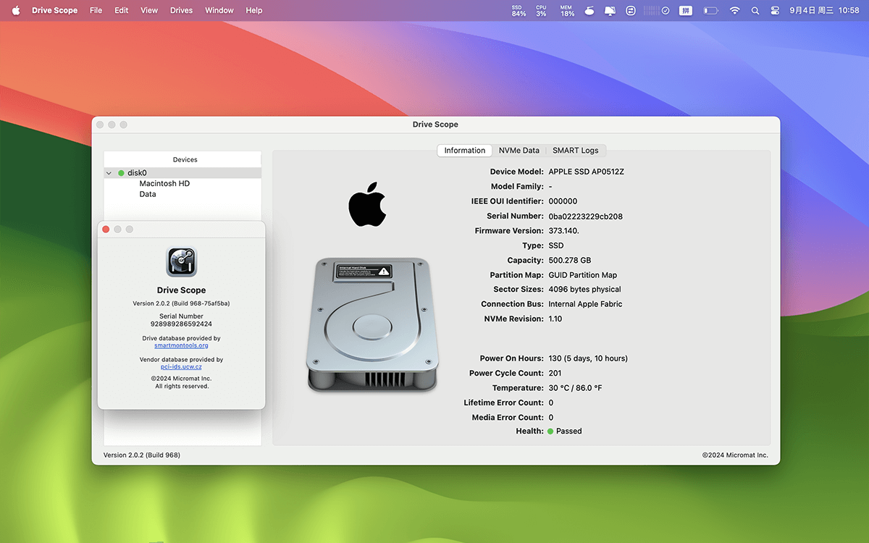Click the ©2024 Micromat Inc. footer in main window
This screenshot has height=543, width=869.
(735, 455)
